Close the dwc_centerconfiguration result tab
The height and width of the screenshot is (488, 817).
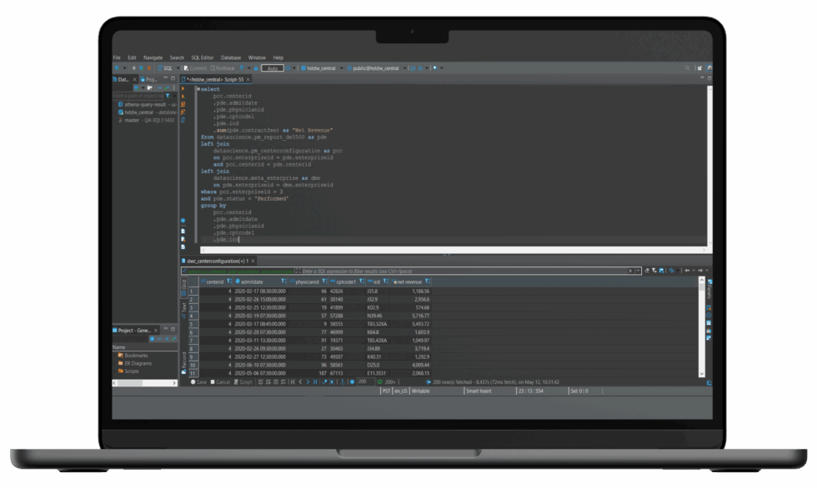coord(253,261)
